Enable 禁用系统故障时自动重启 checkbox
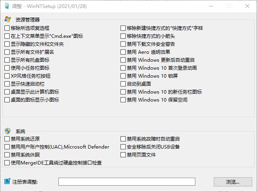 tap(123, 139)
